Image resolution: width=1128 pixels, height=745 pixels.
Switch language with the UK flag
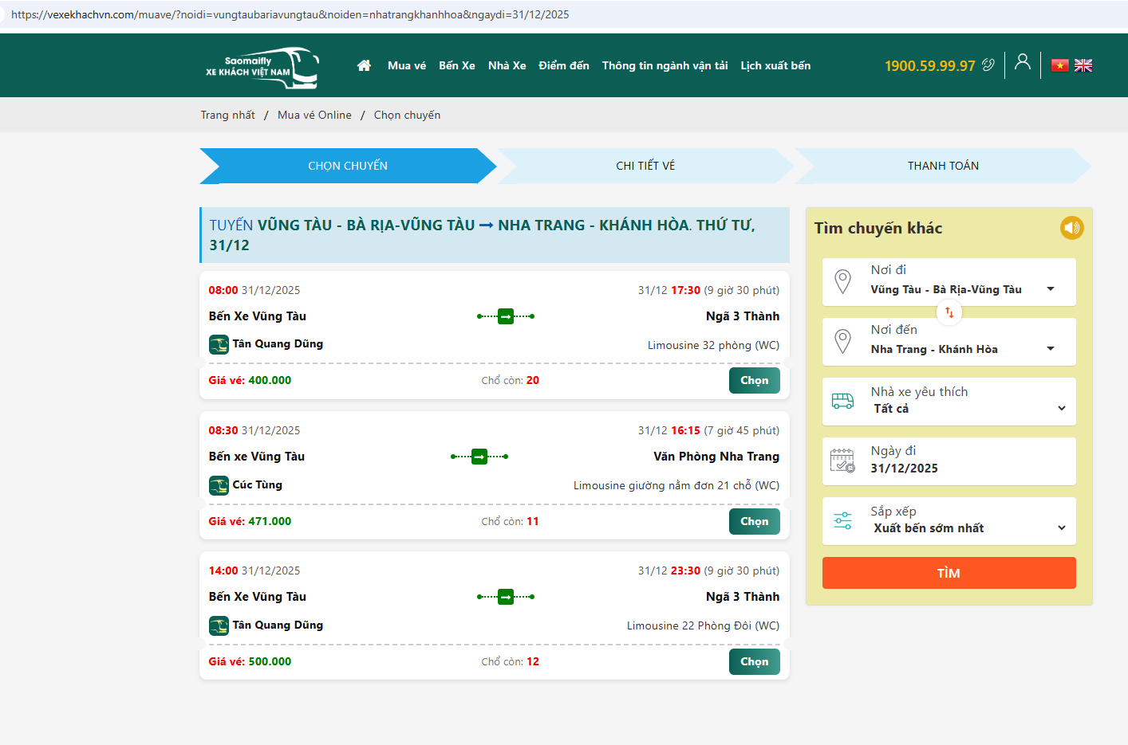pyautogui.click(x=1083, y=65)
